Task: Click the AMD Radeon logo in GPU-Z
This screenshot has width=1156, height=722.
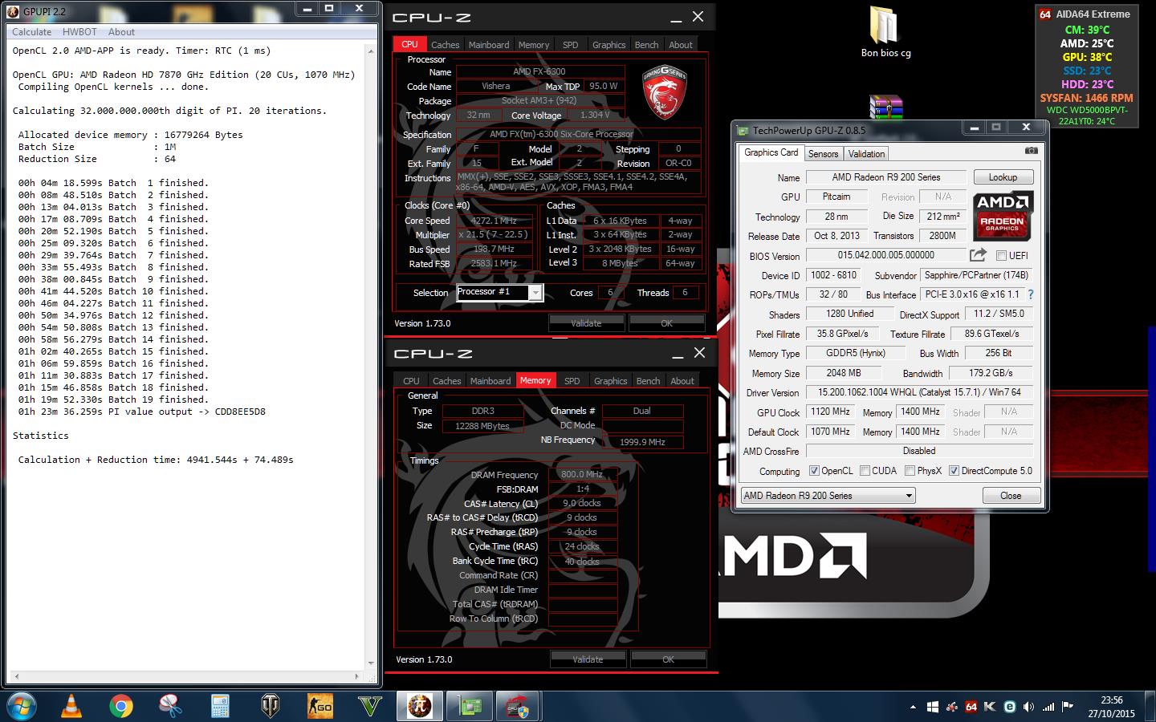Action: [x=1003, y=216]
